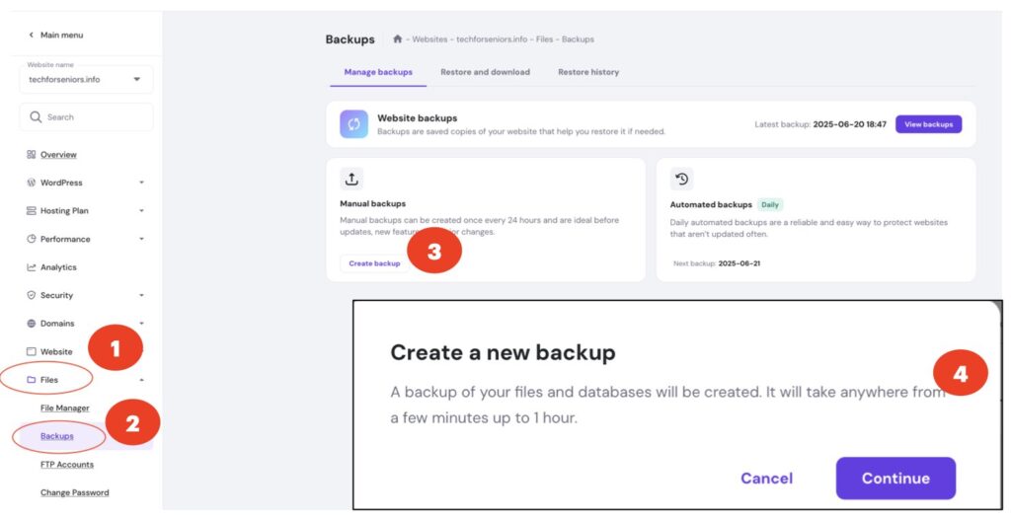The image size is (1011, 520).
Task: Click the Manual backups upload icon
Action: [351, 179]
